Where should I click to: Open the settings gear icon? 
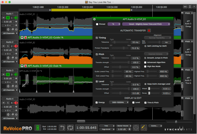pyautogui.click(x=136, y=128)
